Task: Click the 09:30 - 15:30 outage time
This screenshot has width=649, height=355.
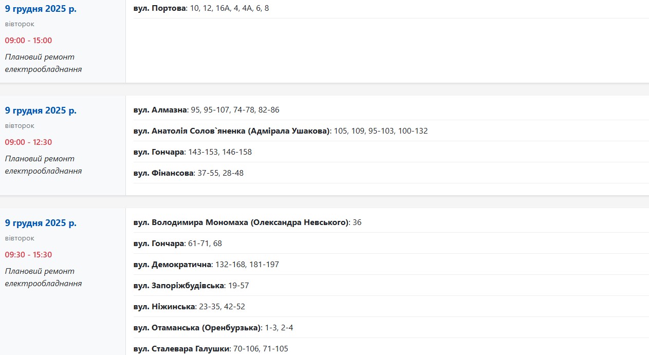Action: [x=28, y=255]
